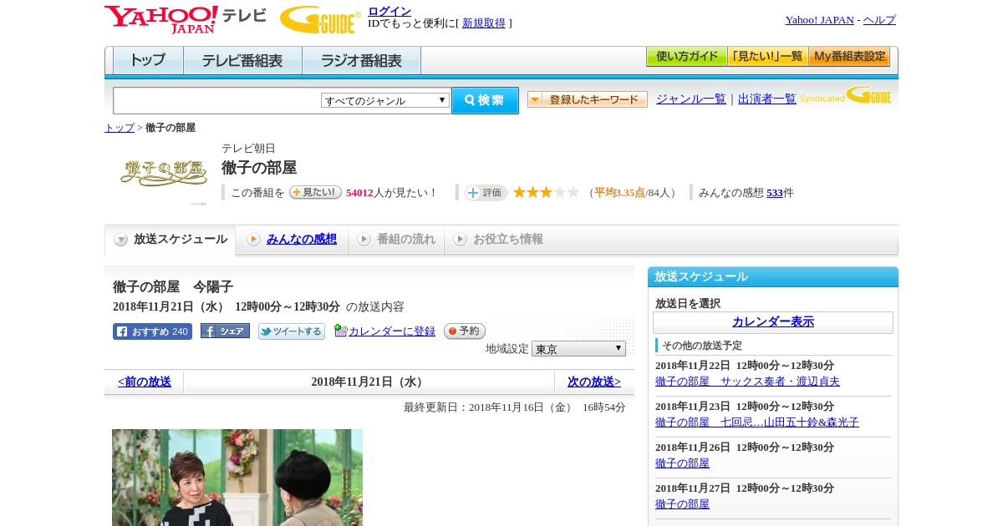Viewport: 1003px width, 526px height.
Task: Click the ヘルプ link
Action: point(879,20)
